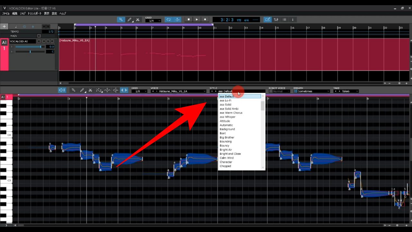Click the info 'i' icon
The image size is (412, 232).
click(293, 20)
